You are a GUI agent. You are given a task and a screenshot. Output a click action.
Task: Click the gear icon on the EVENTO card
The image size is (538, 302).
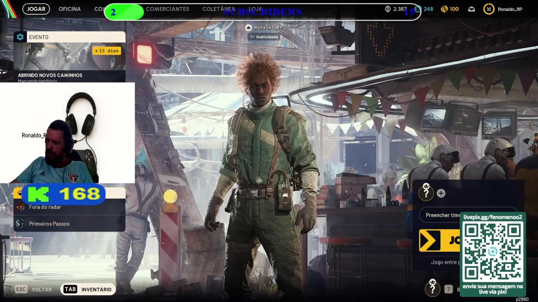point(20,37)
